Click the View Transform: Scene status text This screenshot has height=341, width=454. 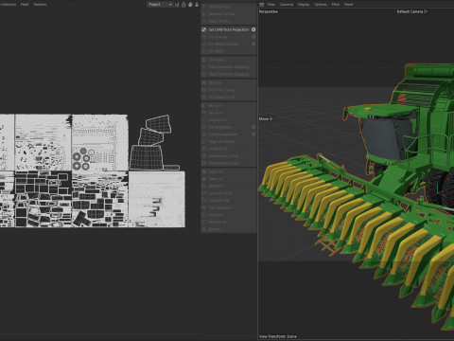(x=278, y=336)
